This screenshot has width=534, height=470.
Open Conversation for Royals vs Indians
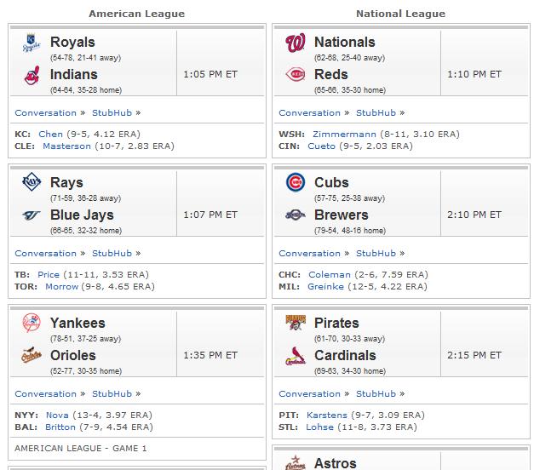tap(46, 113)
